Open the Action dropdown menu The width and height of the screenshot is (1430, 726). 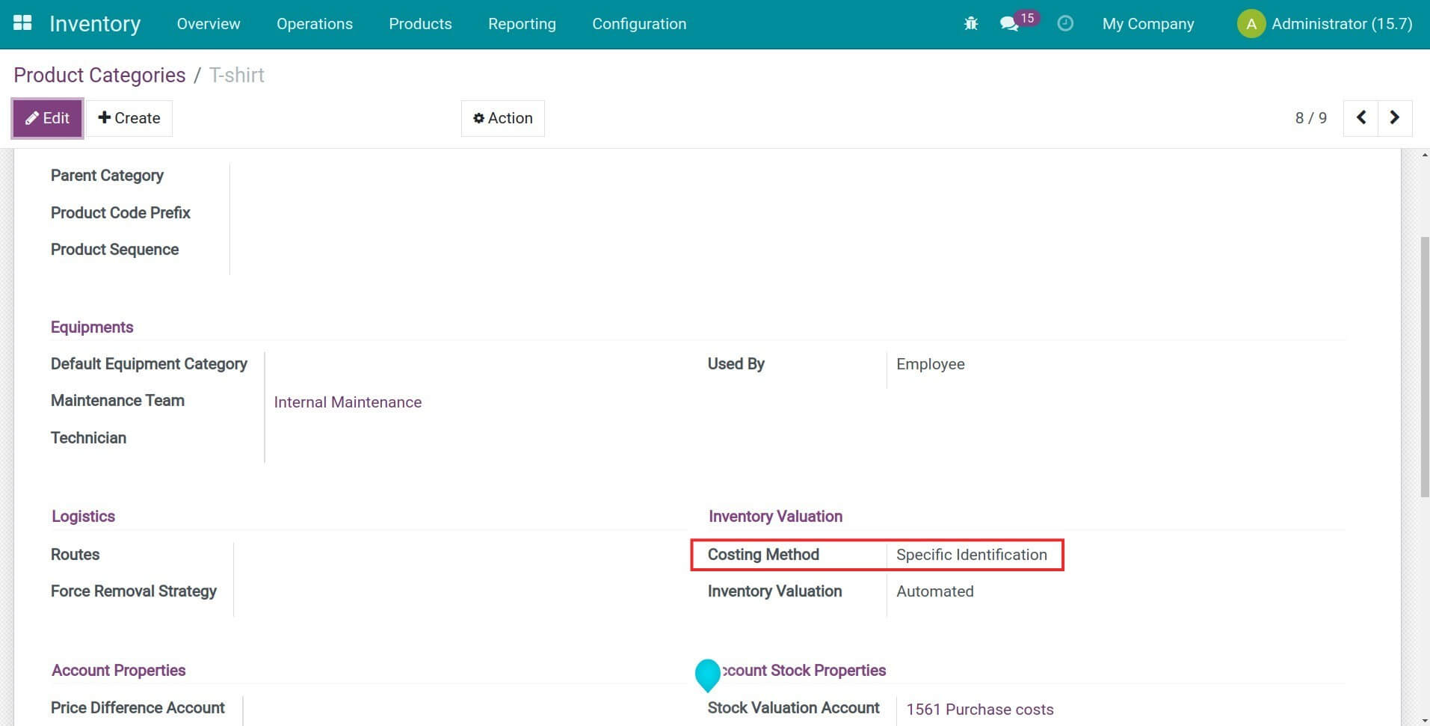pyautogui.click(x=502, y=117)
